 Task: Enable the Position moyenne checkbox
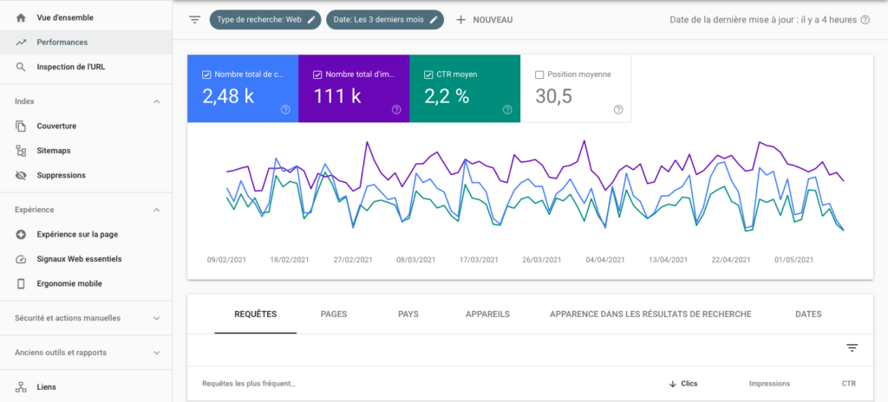pos(539,75)
